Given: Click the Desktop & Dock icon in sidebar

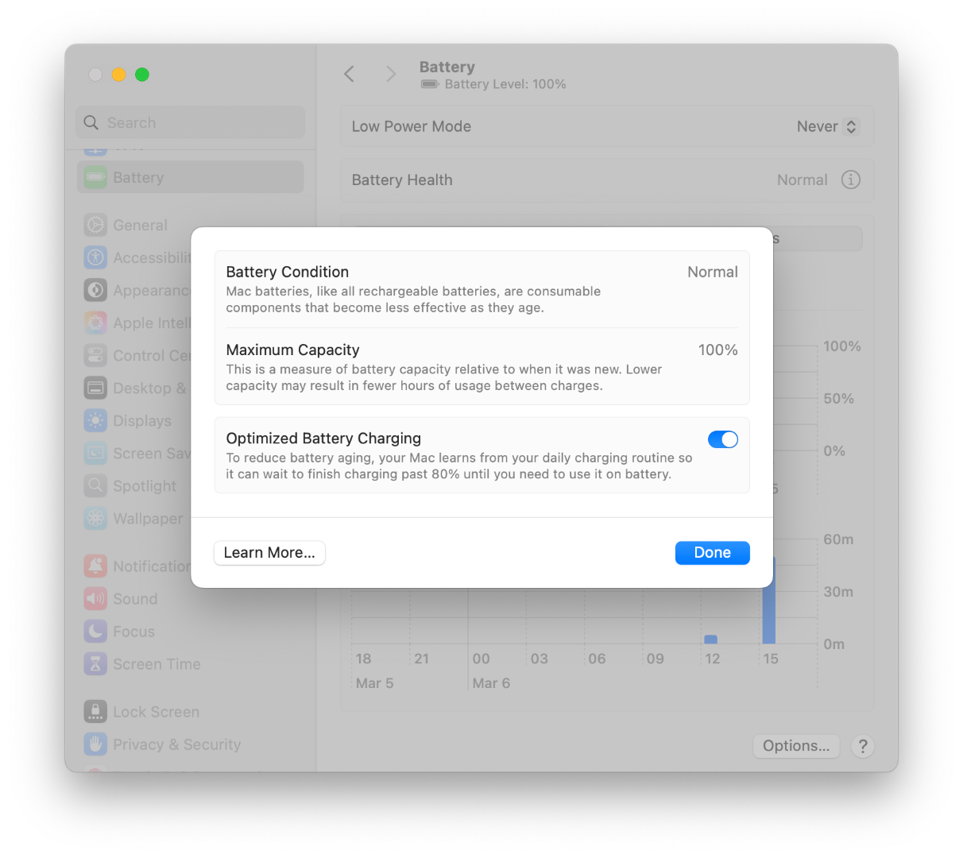Looking at the screenshot, I should (95, 388).
